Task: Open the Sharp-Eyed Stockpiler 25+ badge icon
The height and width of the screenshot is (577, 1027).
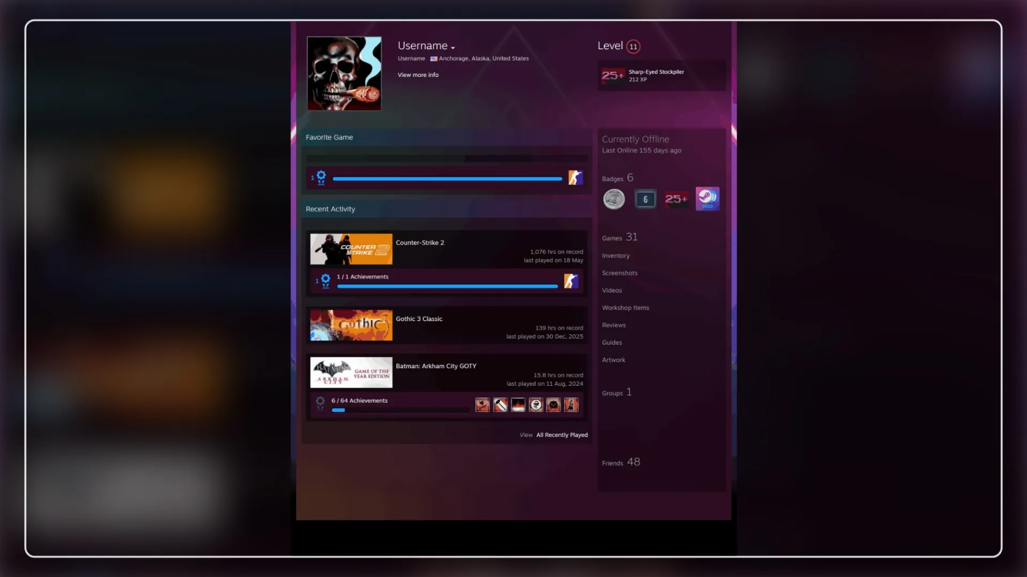Action: point(613,75)
